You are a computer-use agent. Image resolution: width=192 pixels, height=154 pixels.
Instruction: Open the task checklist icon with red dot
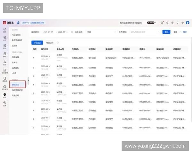tap(162, 22)
